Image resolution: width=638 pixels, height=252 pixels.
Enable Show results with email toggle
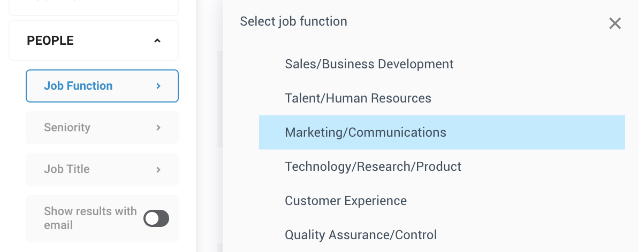click(156, 218)
